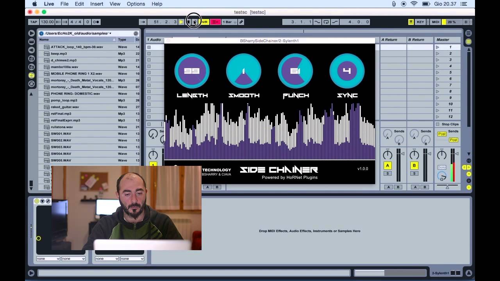Toggle the upper Post button on Master

(x=442, y=134)
